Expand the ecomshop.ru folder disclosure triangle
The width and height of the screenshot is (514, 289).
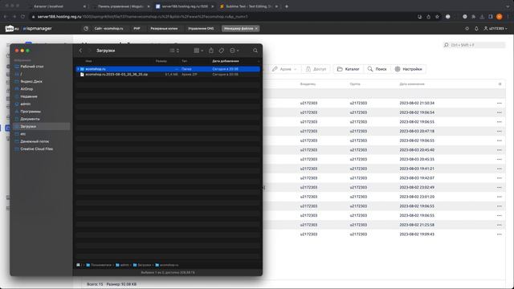(78, 69)
